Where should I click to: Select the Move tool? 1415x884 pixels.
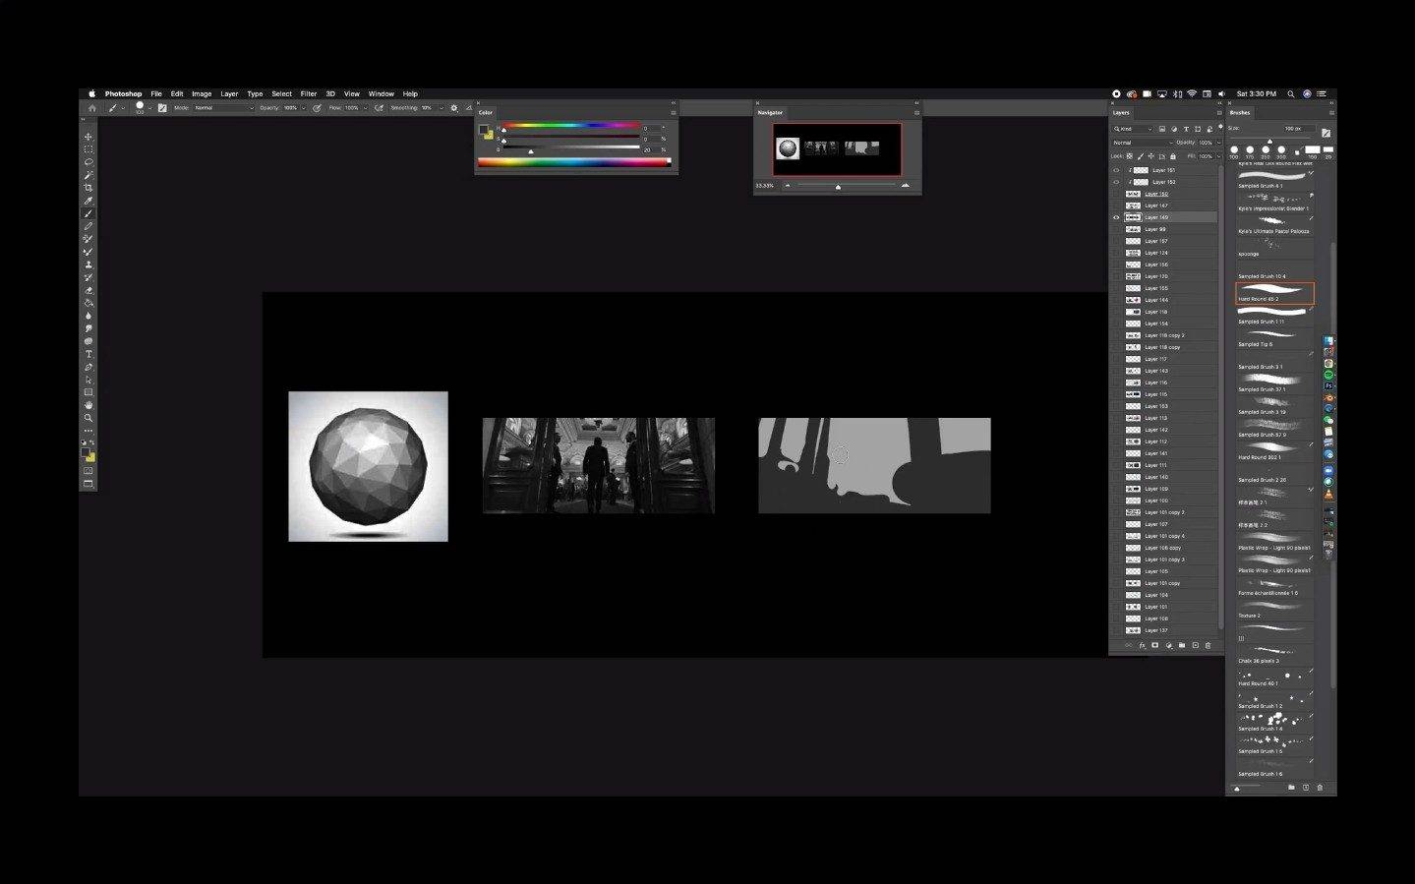tap(88, 137)
